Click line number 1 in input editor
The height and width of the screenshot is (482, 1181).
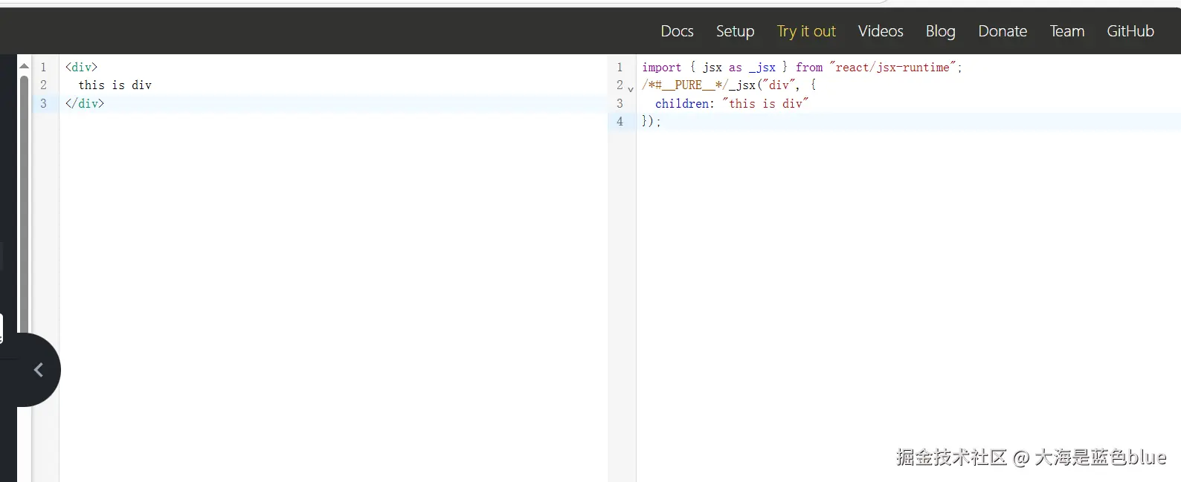coord(43,67)
